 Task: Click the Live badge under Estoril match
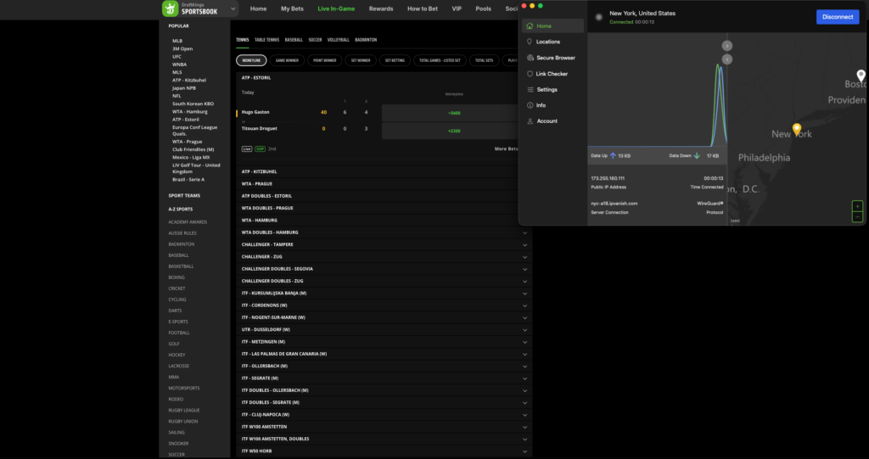(247, 148)
